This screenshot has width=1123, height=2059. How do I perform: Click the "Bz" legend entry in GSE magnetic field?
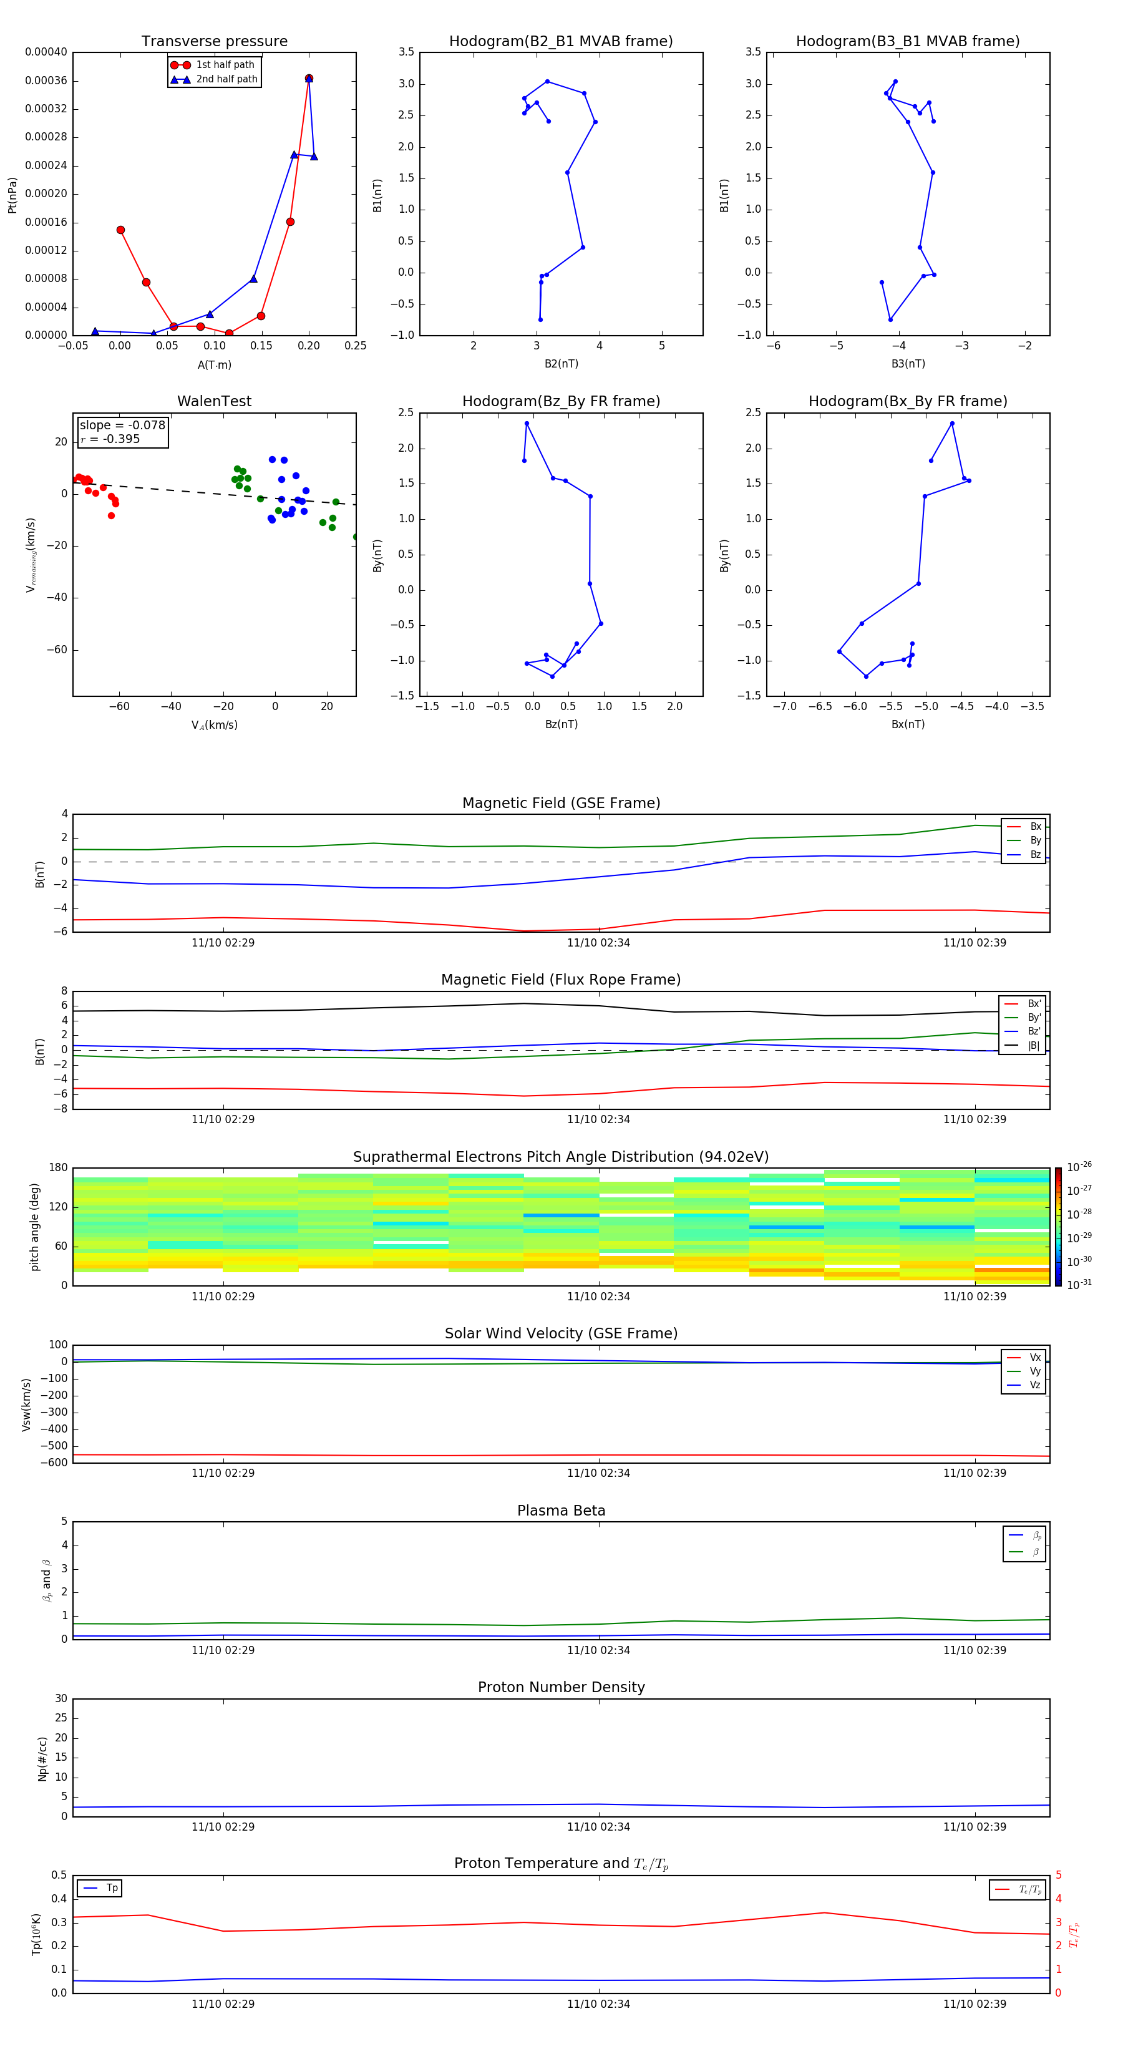1024,854
